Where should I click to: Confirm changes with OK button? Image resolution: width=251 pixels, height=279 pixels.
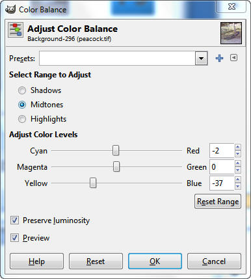click(x=155, y=261)
